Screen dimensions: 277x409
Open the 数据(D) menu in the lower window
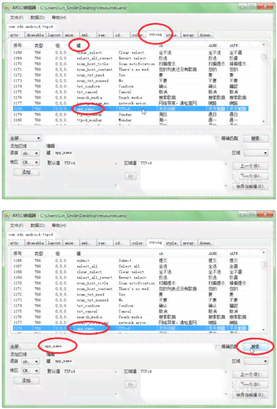click(38, 226)
